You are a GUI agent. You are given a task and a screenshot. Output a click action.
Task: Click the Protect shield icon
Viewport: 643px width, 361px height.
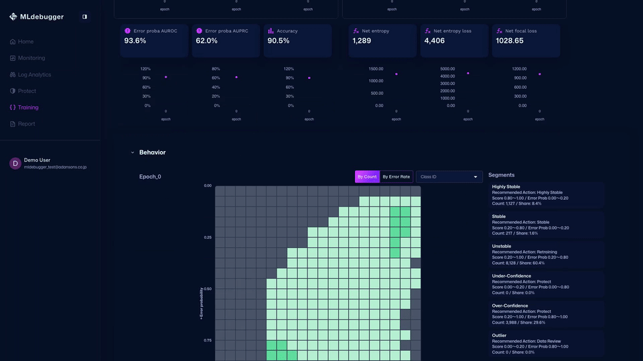click(x=13, y=91)
